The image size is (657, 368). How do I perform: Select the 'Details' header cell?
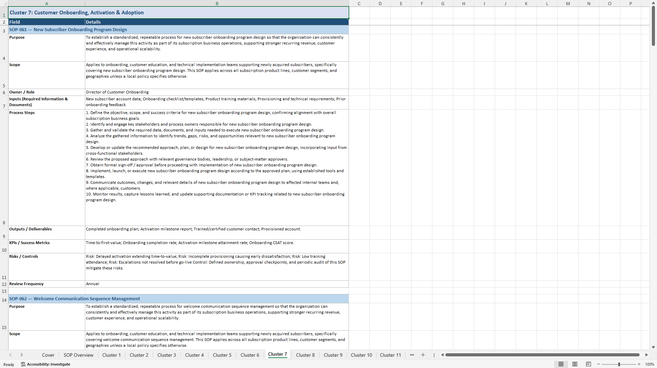pyautogui.click(x=217, y=22)
